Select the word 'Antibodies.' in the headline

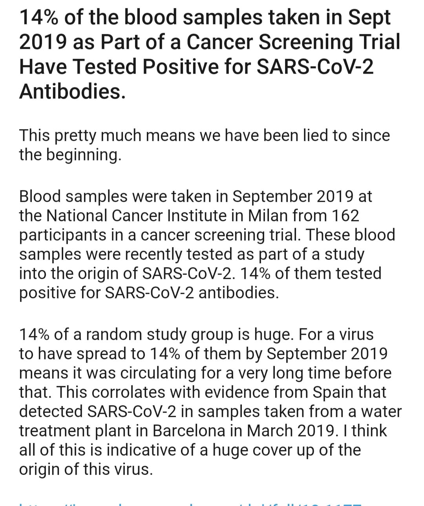[x=73, y=91]
